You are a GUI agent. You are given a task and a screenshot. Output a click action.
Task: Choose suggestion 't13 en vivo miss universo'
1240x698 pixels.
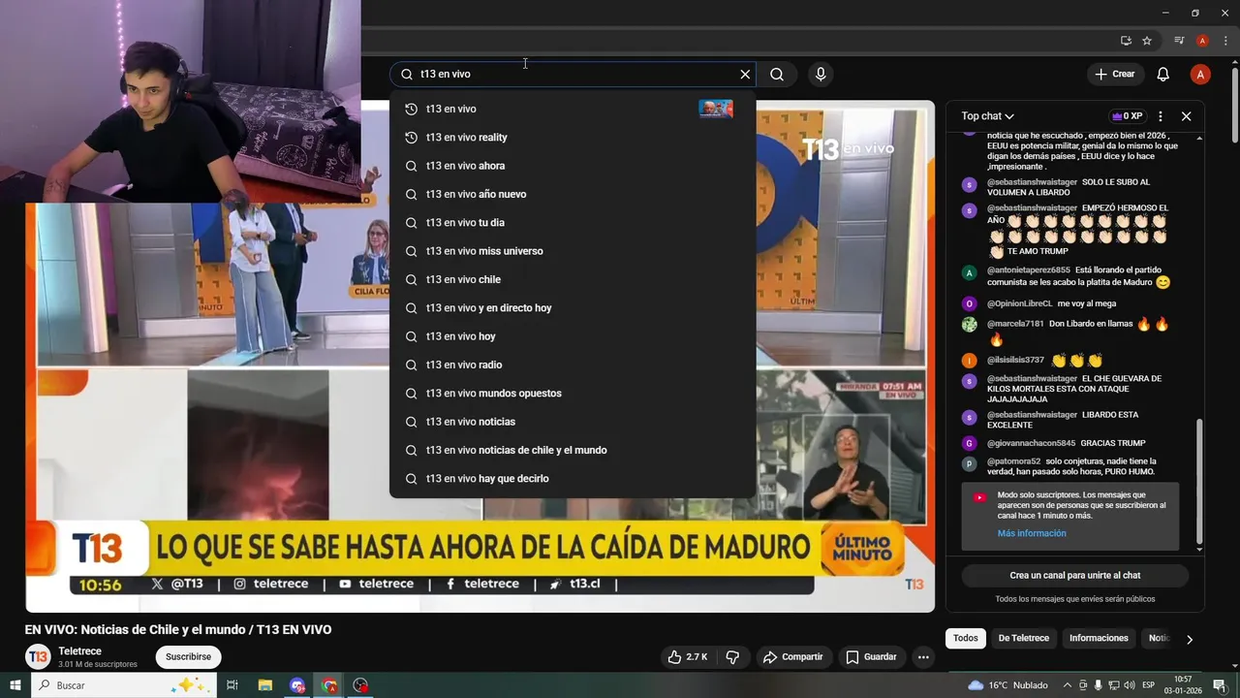click(573, 251)
